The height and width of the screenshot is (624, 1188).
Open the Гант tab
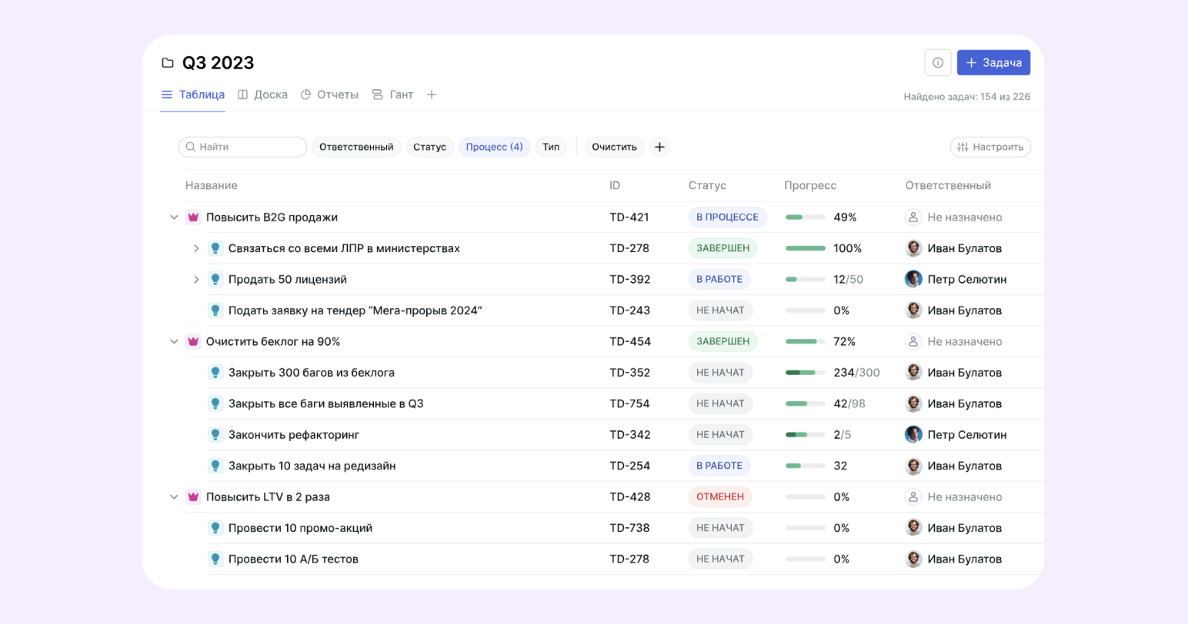click(x=392, y=95)
